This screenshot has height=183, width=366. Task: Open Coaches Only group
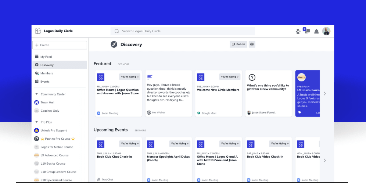60,111
